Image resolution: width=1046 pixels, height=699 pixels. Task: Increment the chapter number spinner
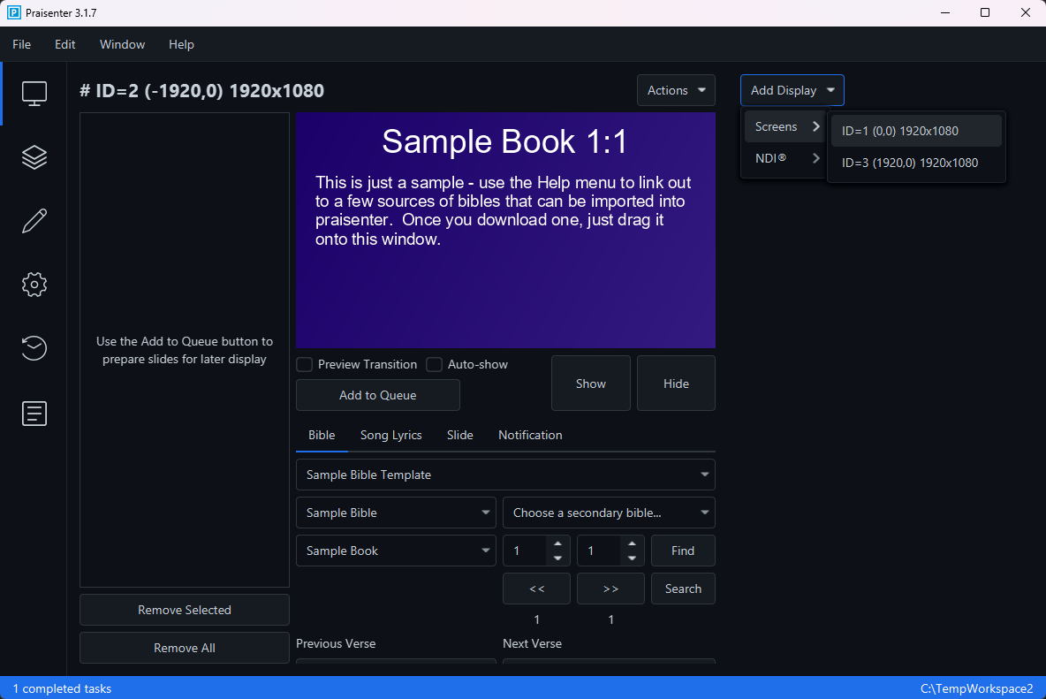(557, 544)
